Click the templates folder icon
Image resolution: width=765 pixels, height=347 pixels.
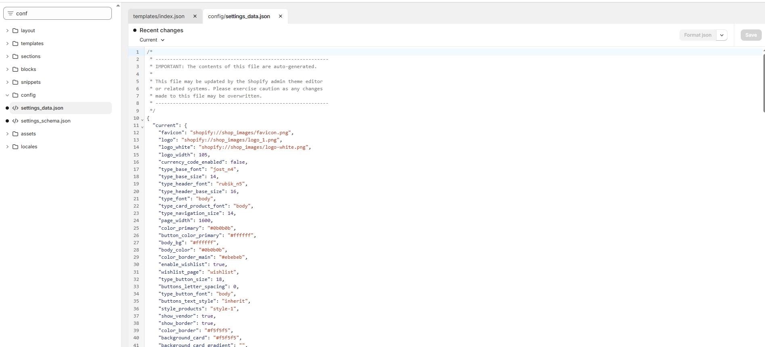coord(15,44)
